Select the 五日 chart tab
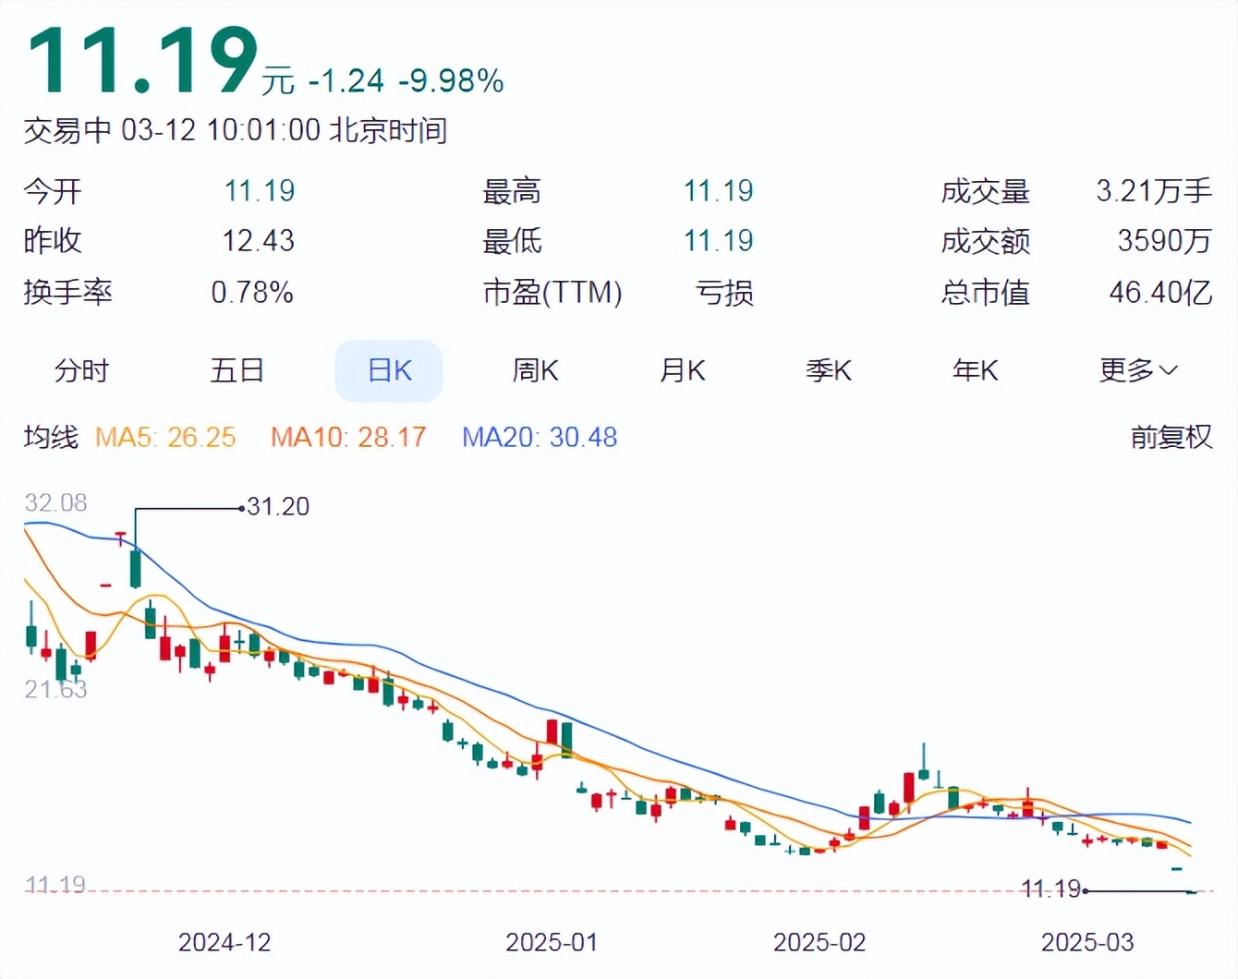1238x979 pixels. click(237, 371)
